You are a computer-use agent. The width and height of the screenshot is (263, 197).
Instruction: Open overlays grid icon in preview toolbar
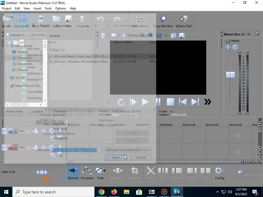[x=159, y=35]
